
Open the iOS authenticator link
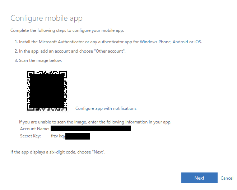click(x=198, y=42)
